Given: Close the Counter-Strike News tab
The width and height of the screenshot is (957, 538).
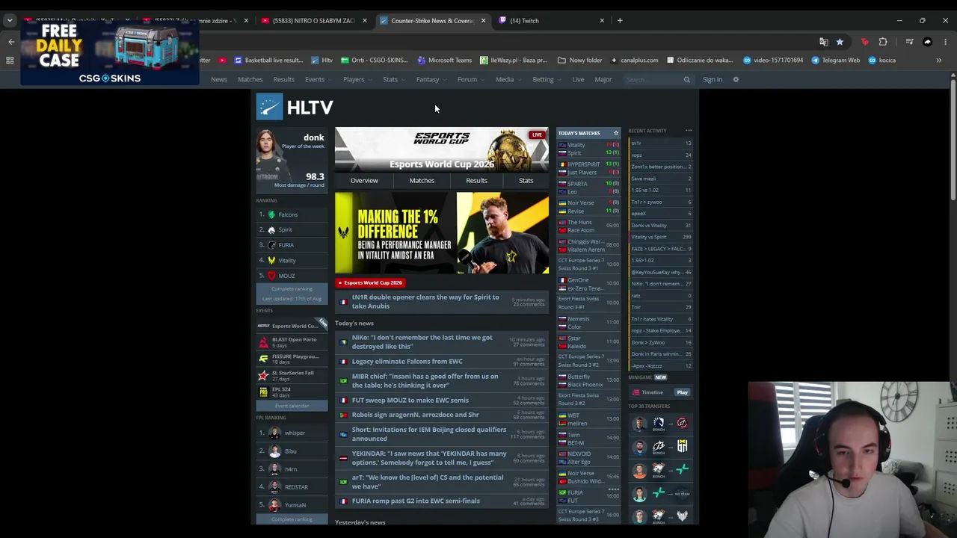Looking at the screenshot, I should pos(483,20).
